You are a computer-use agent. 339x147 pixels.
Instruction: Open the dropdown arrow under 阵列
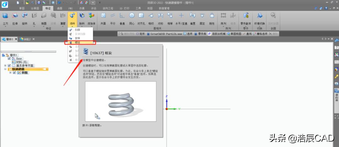coord(223,26)
